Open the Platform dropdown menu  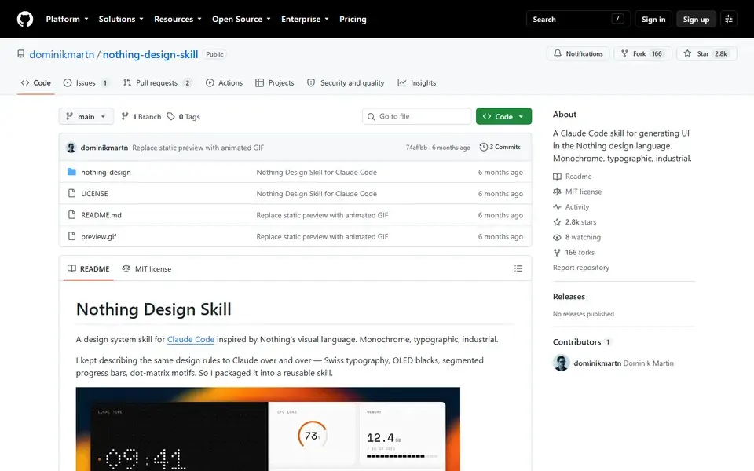[67, 19]
